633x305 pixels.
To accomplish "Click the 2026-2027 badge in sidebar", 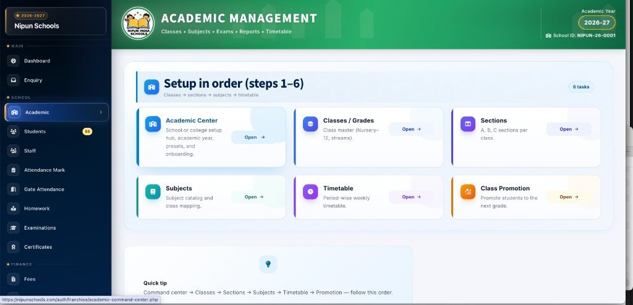I will [x=31, y=15].
